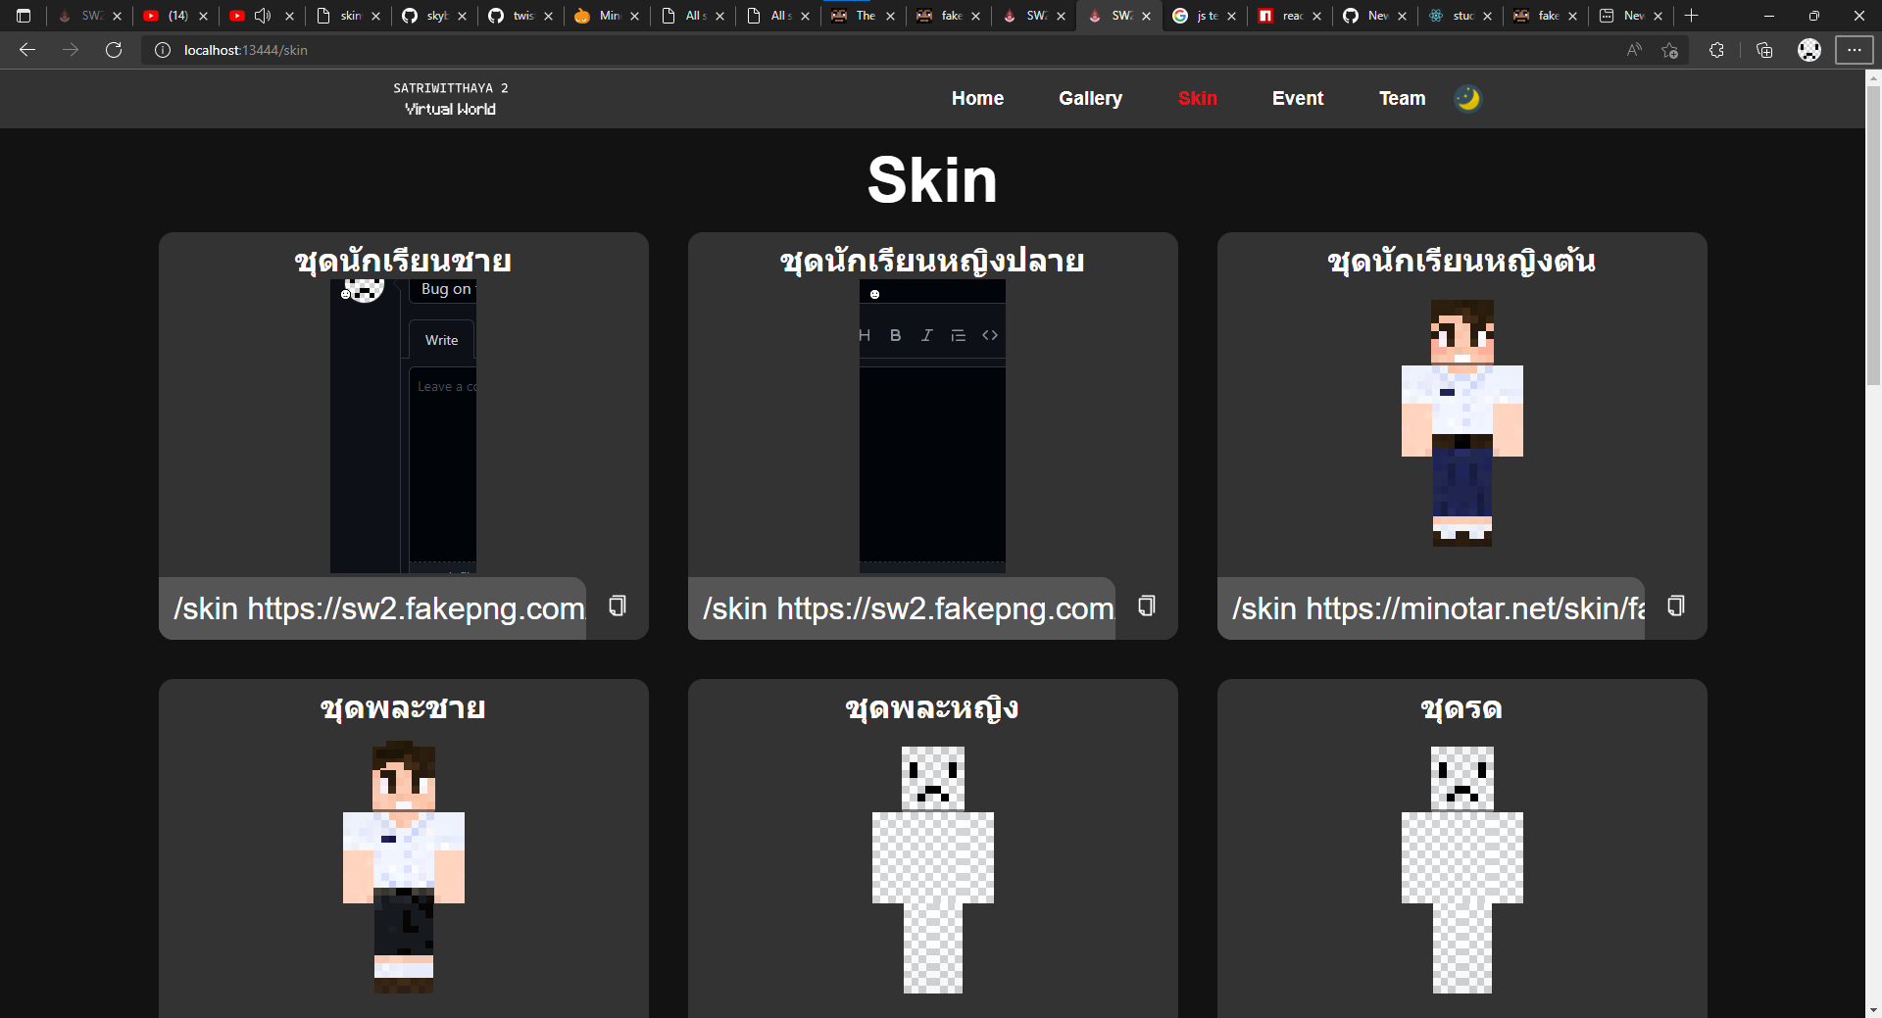
Task: Click the list formatting icon
Action: (958, 334)
